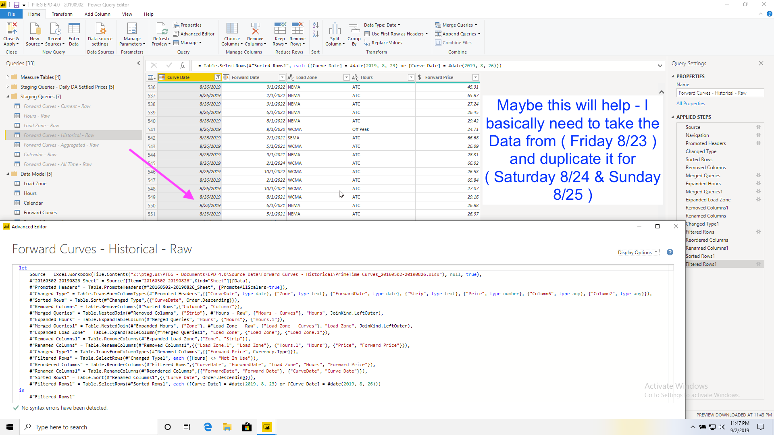Open the Forward Date column filter dropdown

click(282, 77)
